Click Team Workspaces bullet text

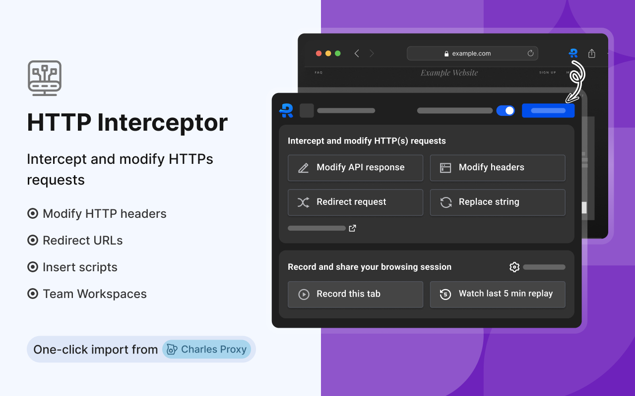click(95, 294)
